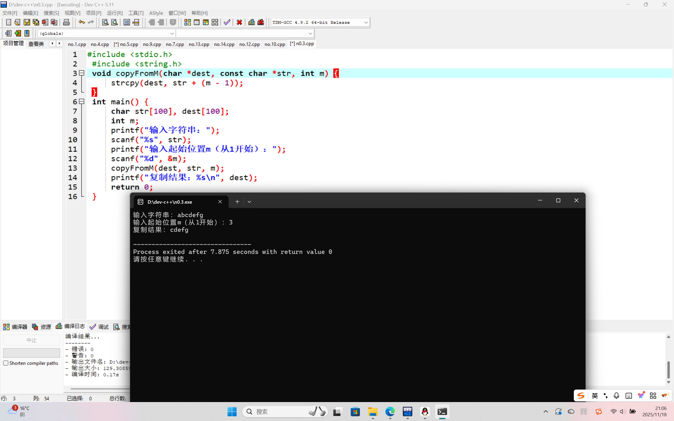The width and height of the screenshot is (674, 421).
Task: Collapse the copyFromM function fold marker
Action: (82, 73)
